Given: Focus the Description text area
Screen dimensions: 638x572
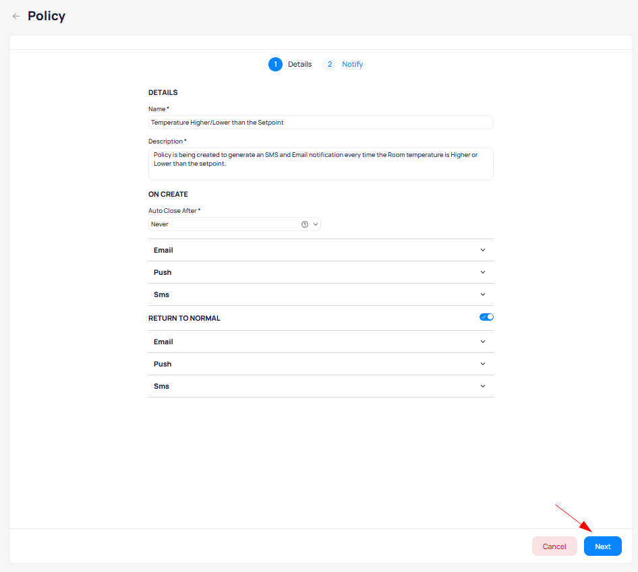Looking at the screenshot, I should click(x=320, y=164).
